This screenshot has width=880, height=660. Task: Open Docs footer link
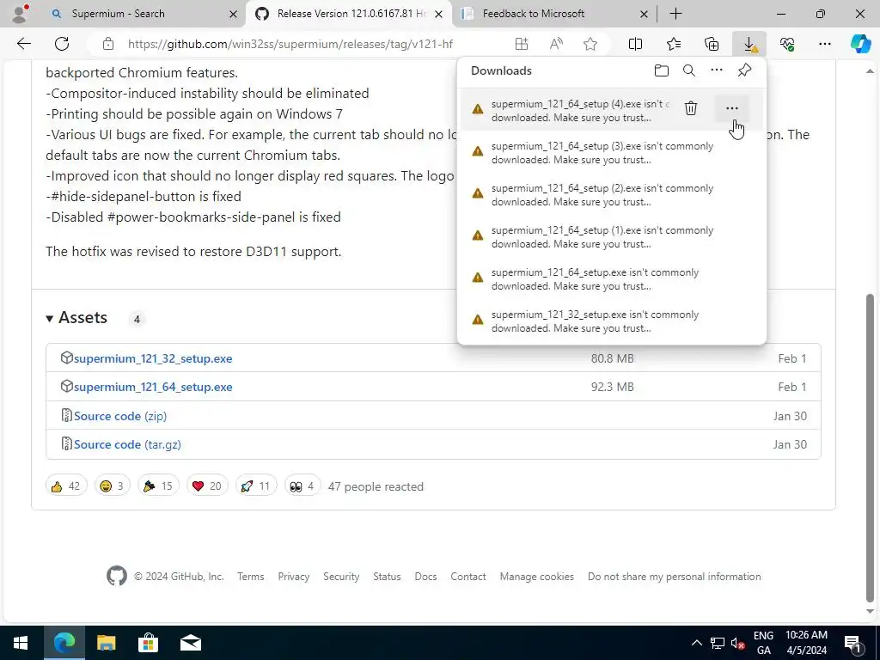point(425,577)
